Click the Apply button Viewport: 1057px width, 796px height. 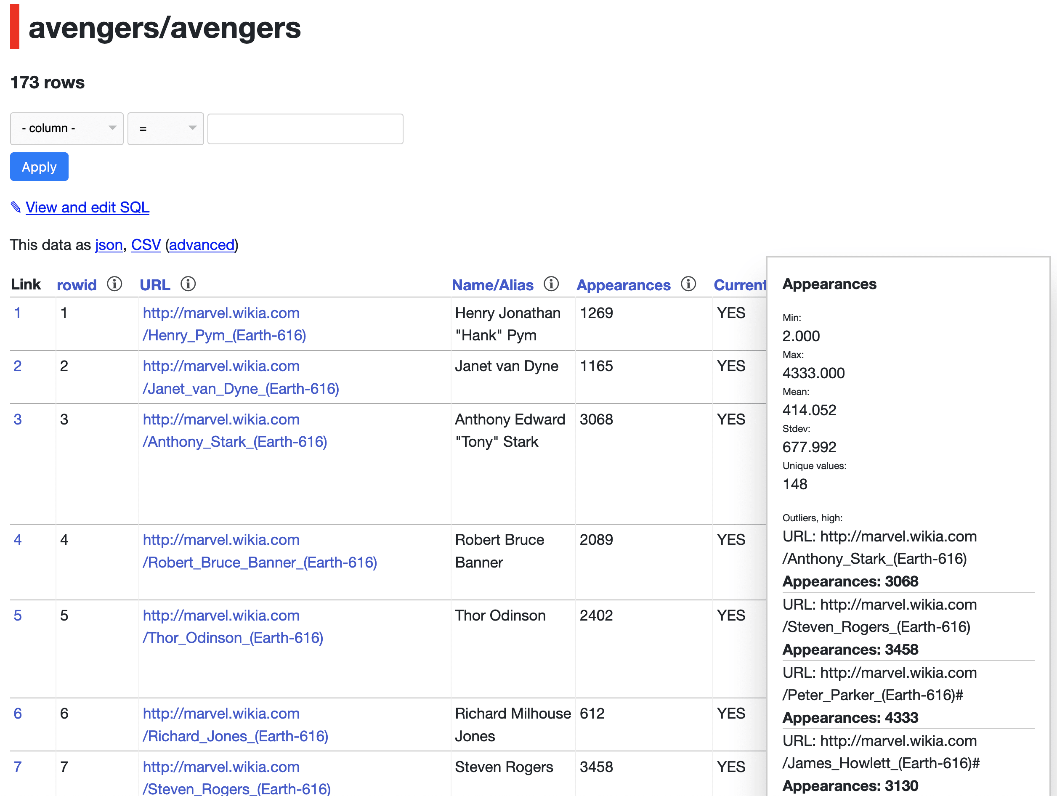tap(39, 167)
